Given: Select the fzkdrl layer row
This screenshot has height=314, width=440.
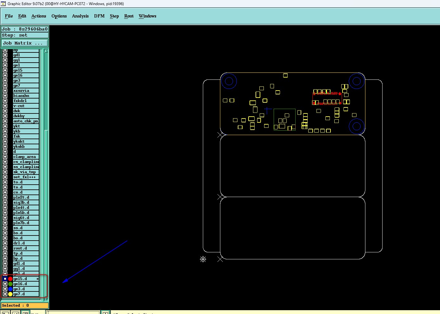Looking at the screenshot, I should [26, 101].
